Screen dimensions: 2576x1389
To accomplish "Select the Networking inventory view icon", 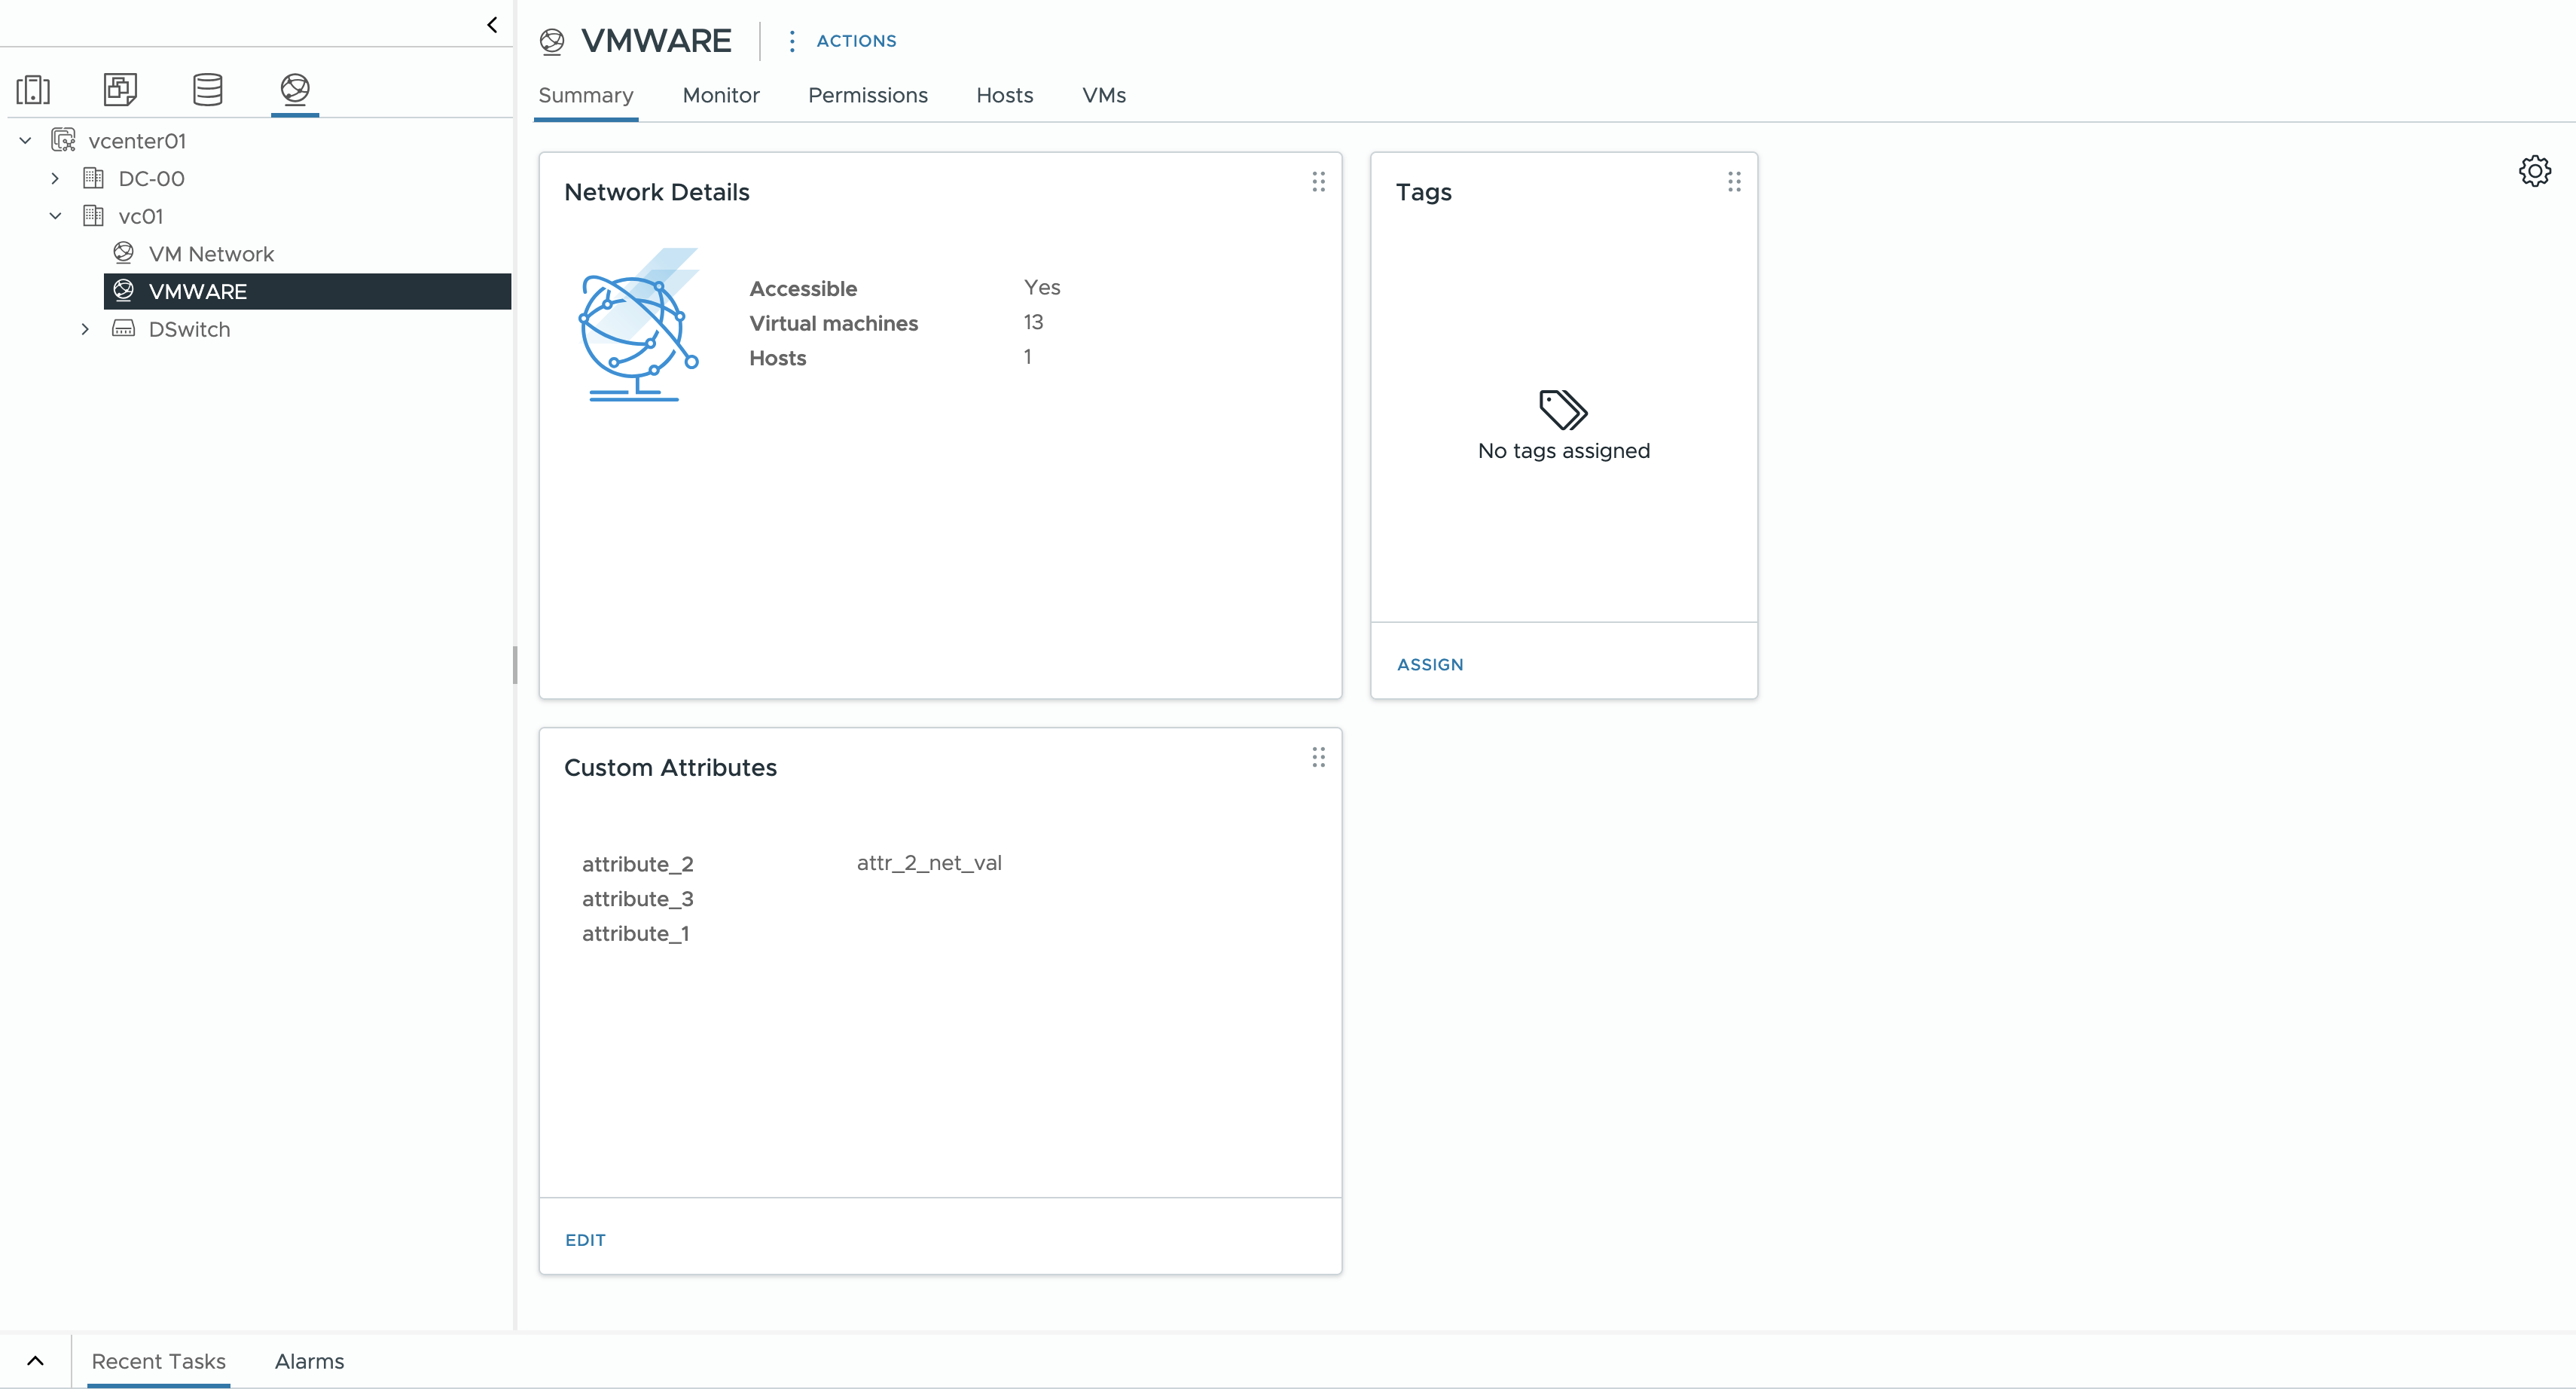I will tap(295, 90).
